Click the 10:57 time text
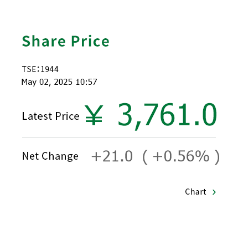This screenshot has width=238, height=229. (86, 82)
